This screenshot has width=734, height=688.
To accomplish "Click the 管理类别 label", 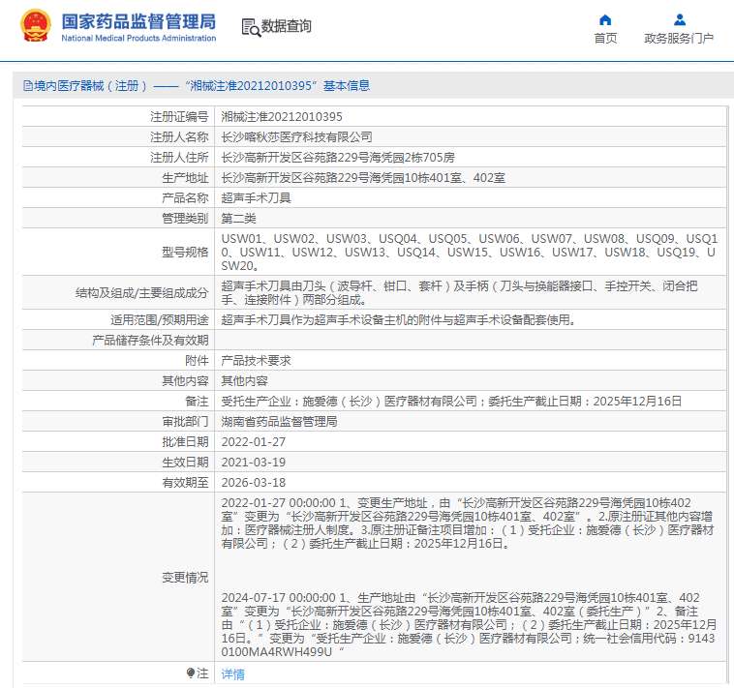I will [x=185, y=219].
